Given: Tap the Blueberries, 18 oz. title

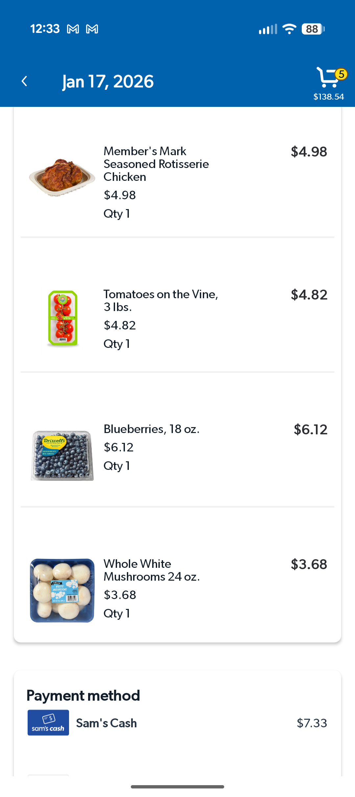Looking at the screenshot, I should tap(152, 429).
